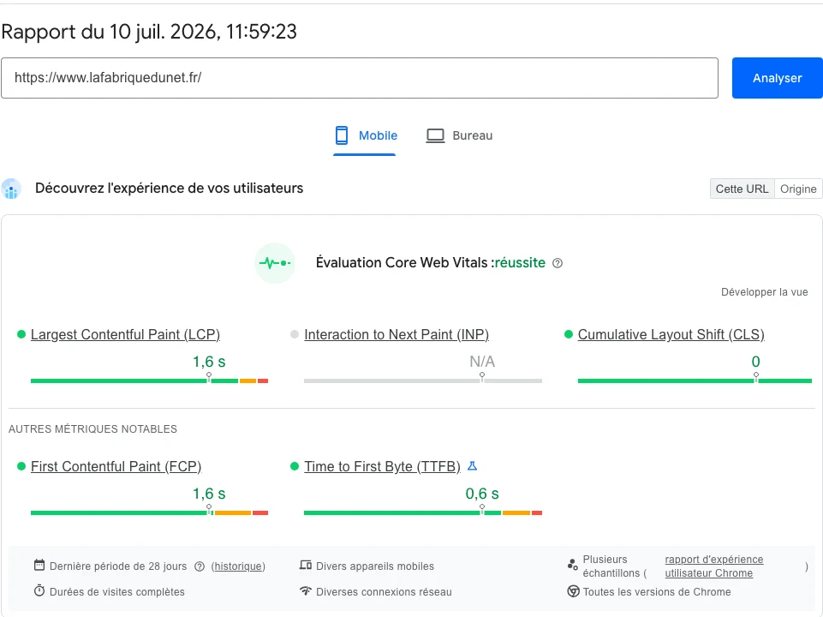Click the Diverses connexions réseau text

pos(384,592)
